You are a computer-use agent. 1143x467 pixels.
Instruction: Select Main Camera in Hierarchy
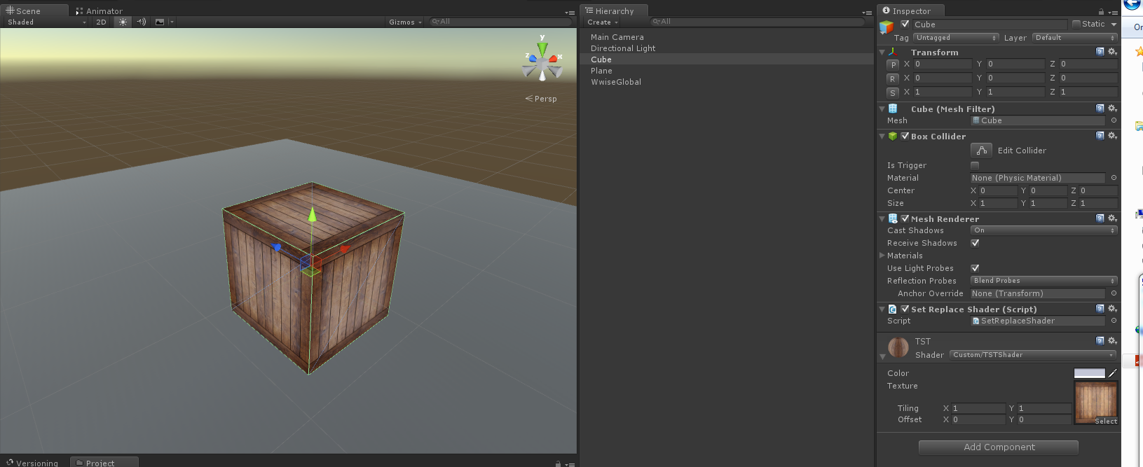(x=617, y=37)
